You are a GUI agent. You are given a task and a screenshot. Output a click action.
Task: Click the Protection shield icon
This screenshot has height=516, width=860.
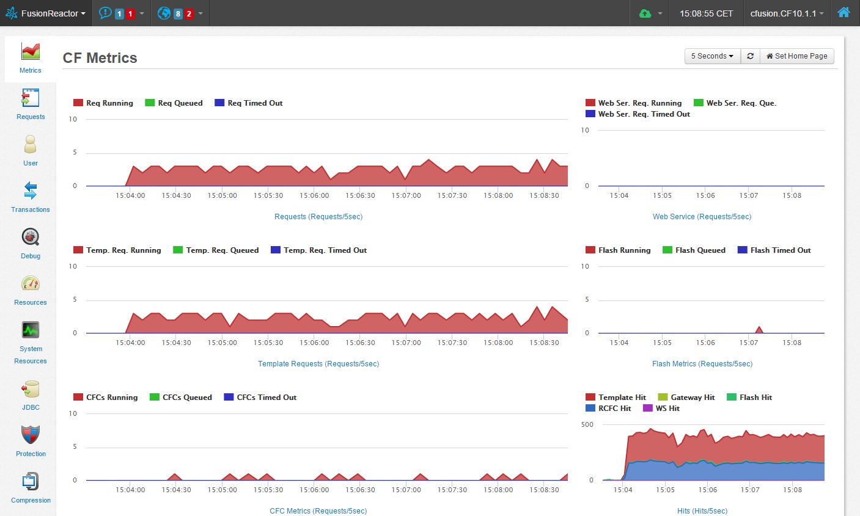[30, 436]
